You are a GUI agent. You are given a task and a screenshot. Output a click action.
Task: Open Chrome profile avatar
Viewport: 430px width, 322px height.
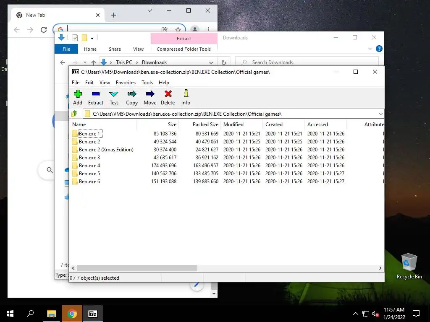pyautogui.click(x=195, y=29)
